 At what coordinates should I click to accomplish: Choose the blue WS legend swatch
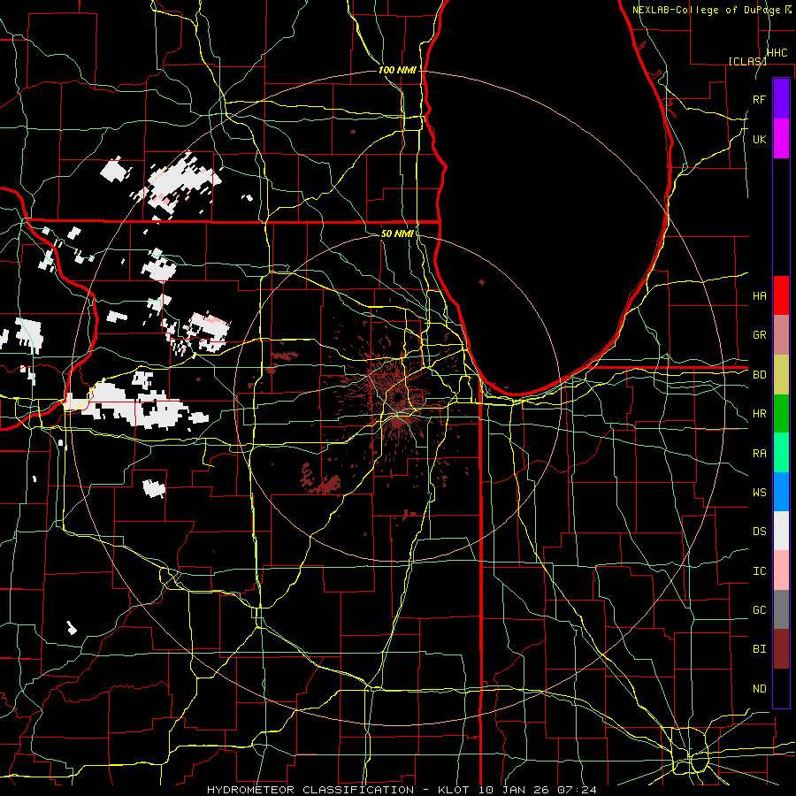pos(781,492)
